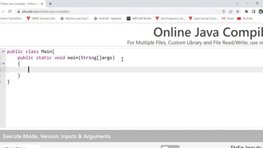Open the DBMS Tutorial bookmark
Image resolution: width=263 pixels, height=148 pixels.
click(42, 18)
